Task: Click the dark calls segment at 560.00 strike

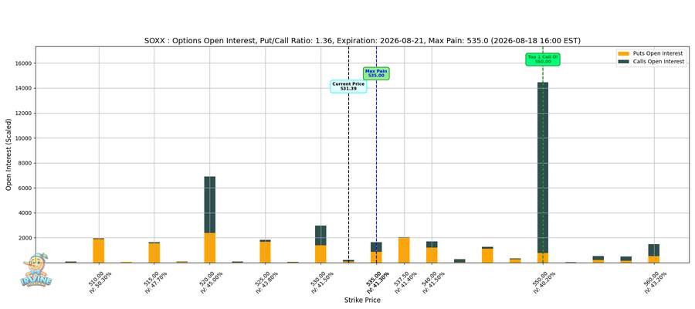Action: (654, 250)
